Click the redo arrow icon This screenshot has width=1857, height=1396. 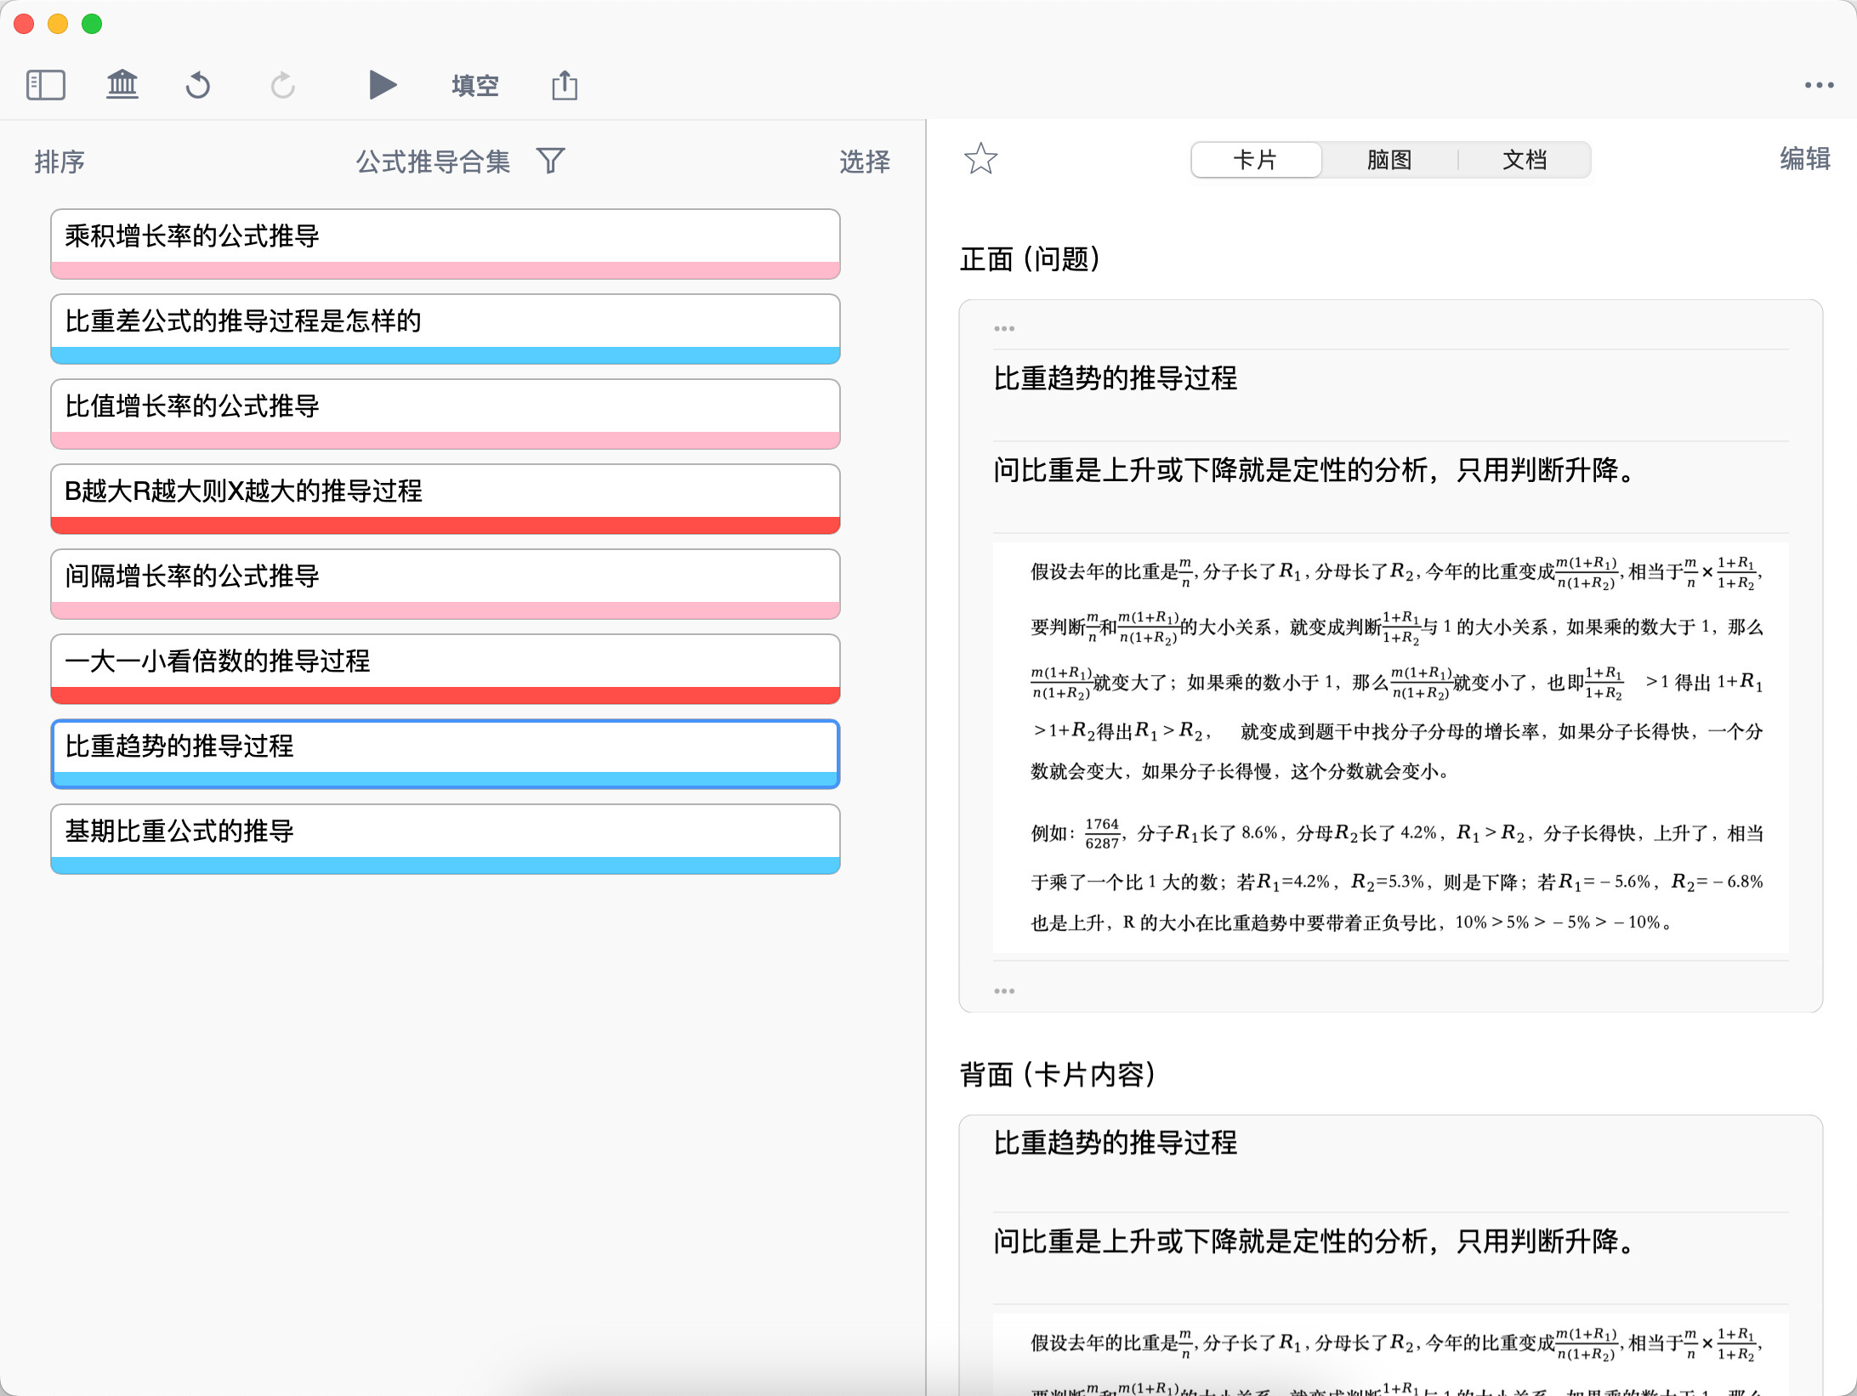click(x=282, y=85)
